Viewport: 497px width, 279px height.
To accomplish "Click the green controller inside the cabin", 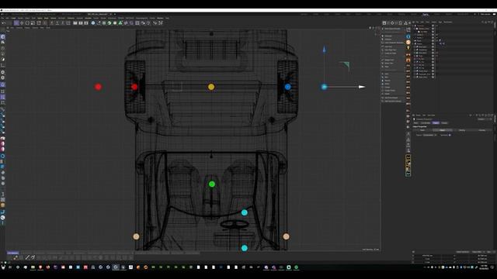I will pos(212,184).
